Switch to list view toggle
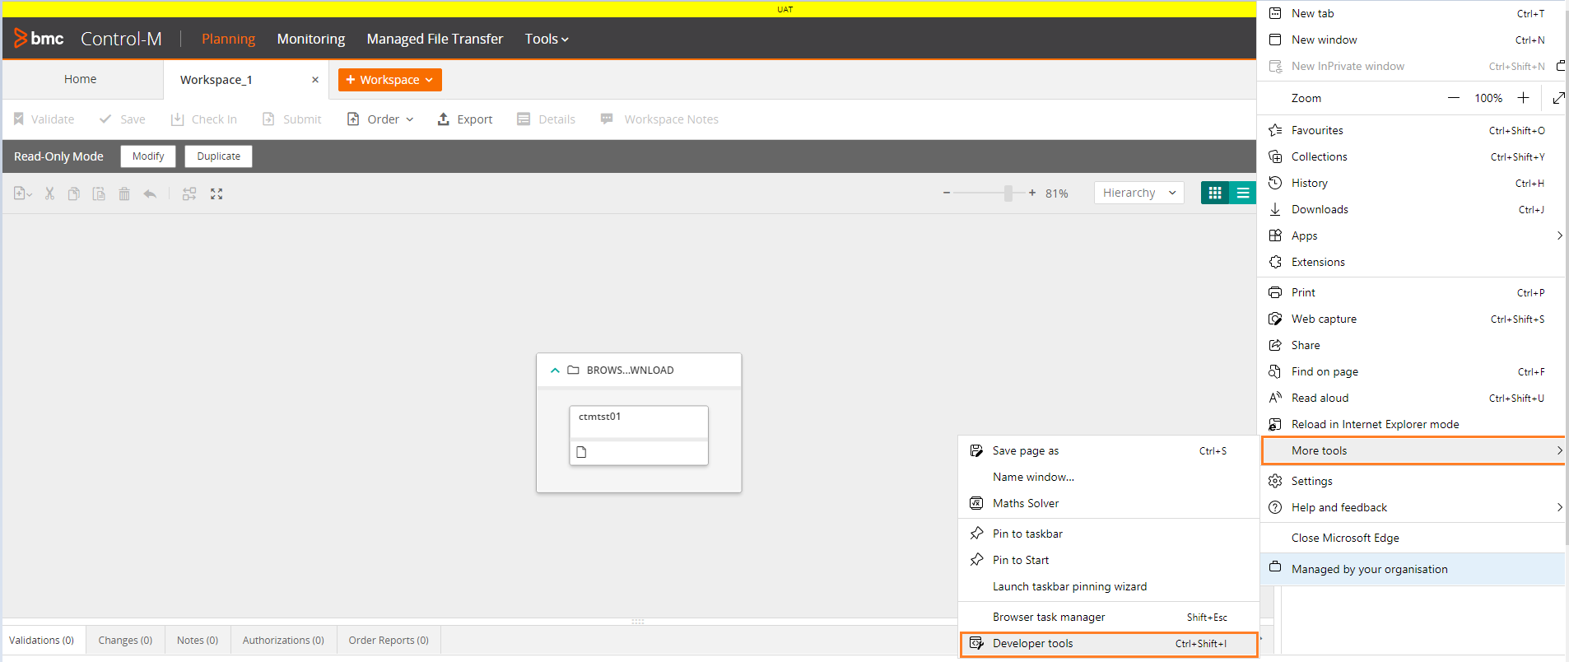1569x662 pixels. tap(1243, 193)
